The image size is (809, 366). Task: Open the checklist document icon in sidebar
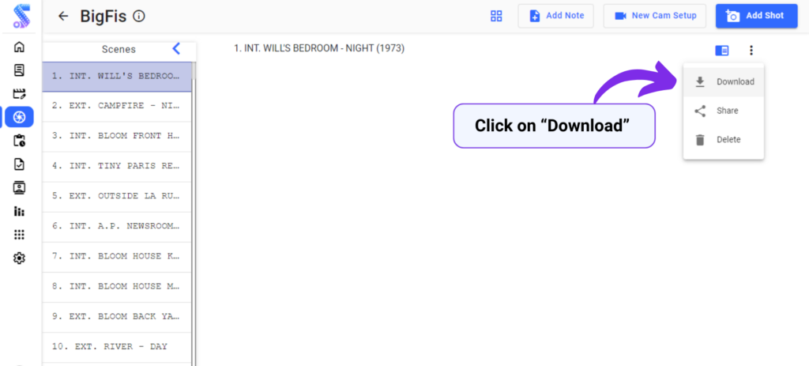pyautogui.click(x=19, y=164)
